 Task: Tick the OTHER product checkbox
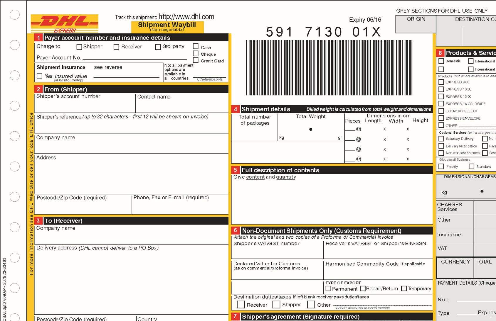click(x=441, y=125)
